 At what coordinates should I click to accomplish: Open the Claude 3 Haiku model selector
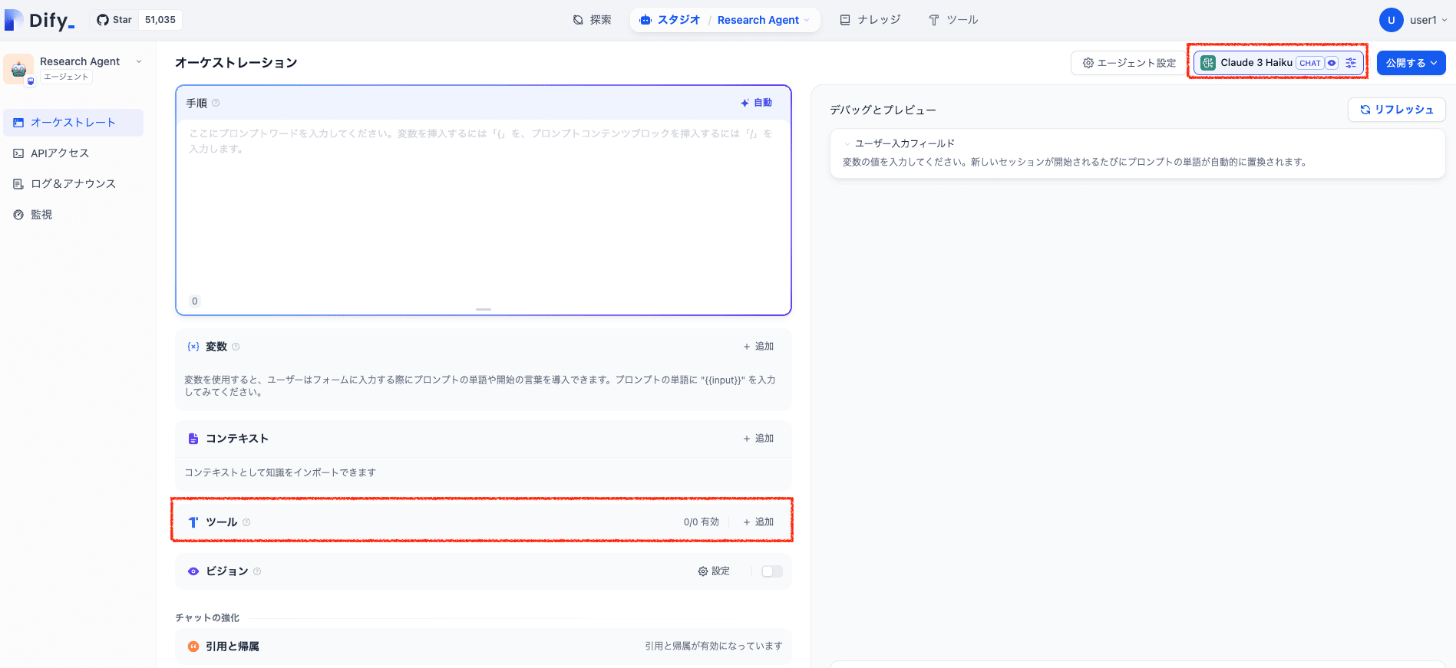1278,63
